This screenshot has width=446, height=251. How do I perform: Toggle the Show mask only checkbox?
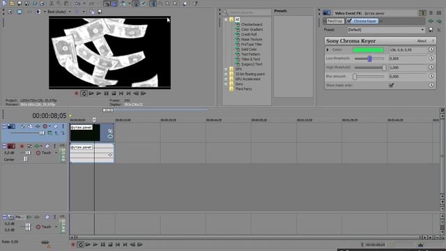pyautogui.click(x=392, y=85)
